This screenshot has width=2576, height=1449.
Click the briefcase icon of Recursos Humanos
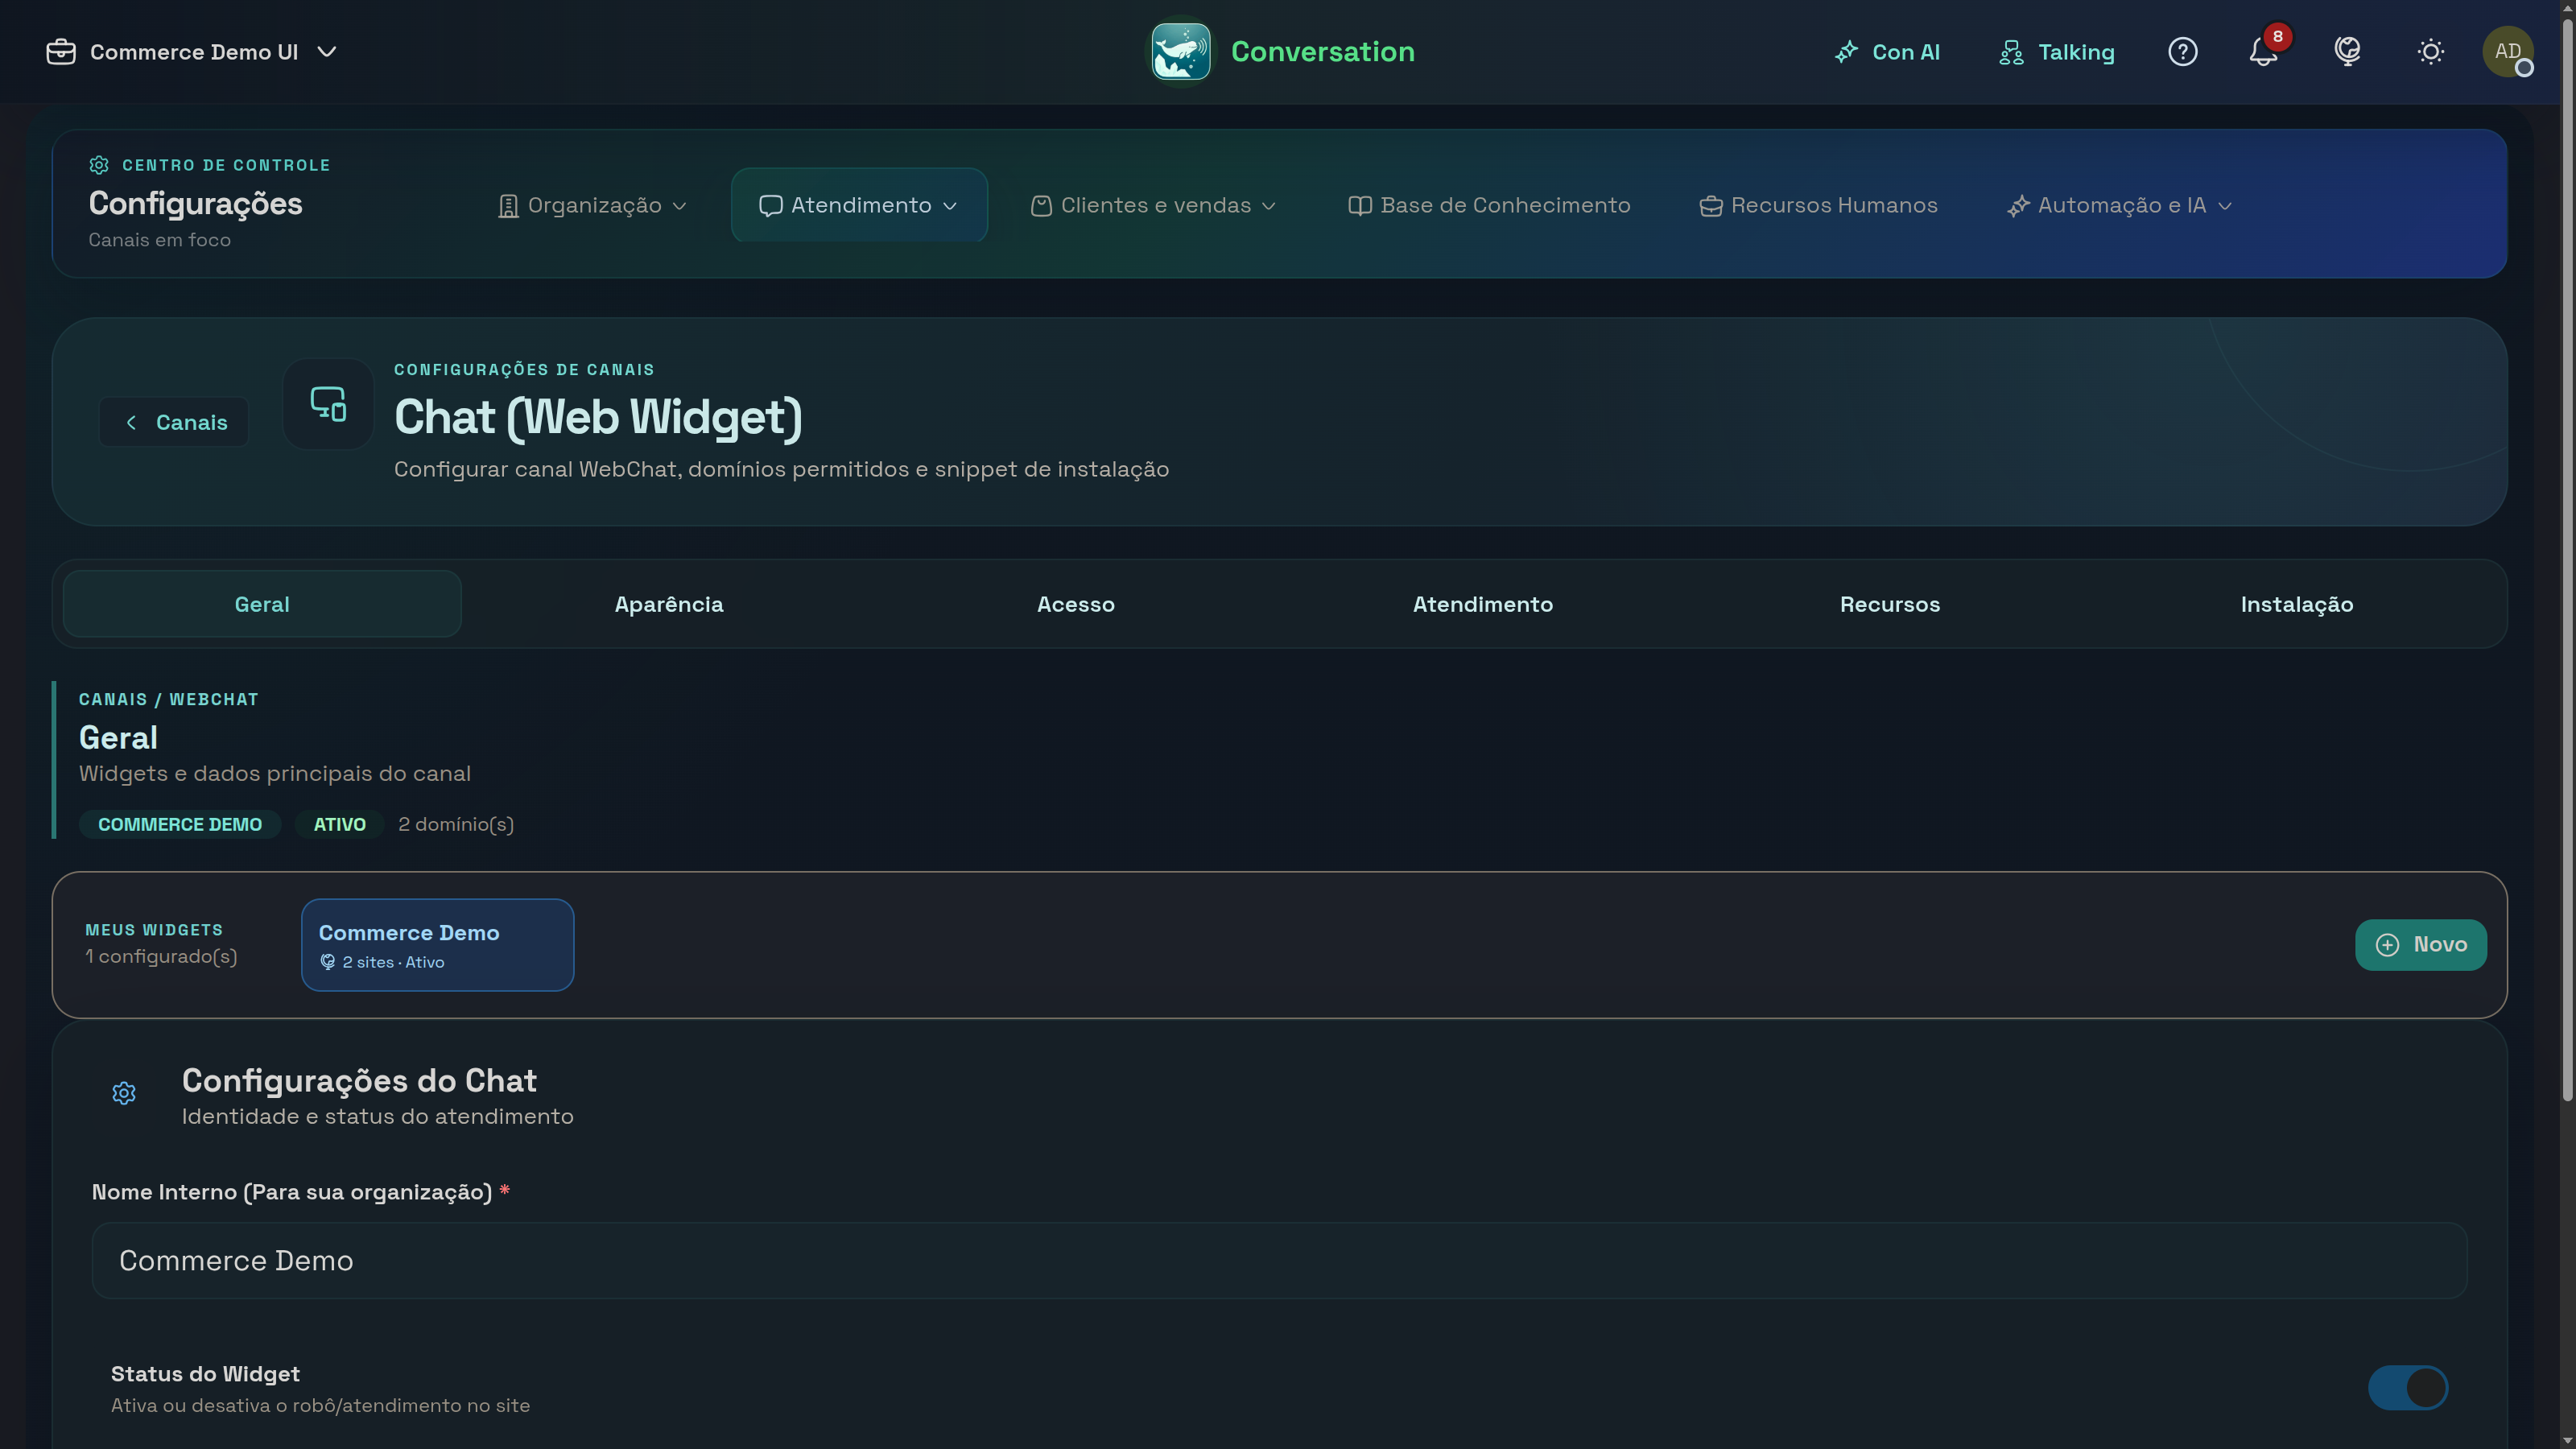click(1711, 205)
